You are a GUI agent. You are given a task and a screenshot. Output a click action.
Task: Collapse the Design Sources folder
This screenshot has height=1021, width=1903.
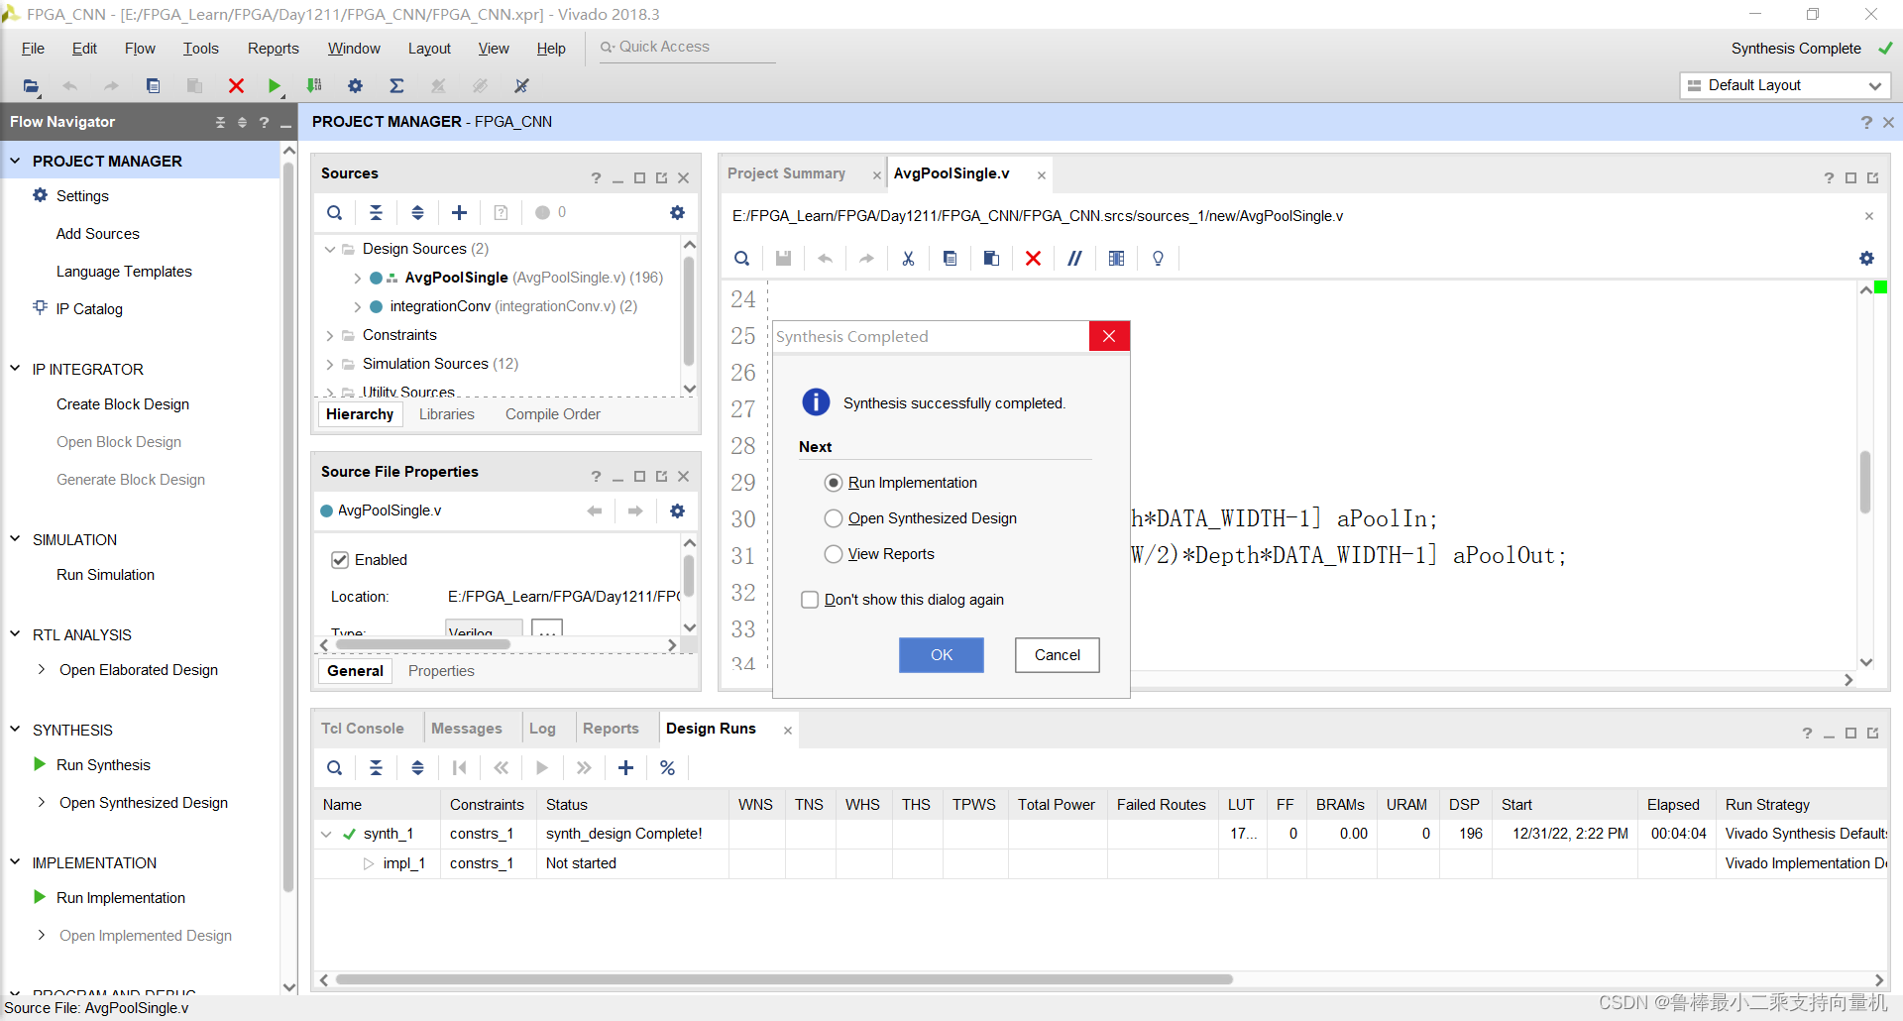pos(330,250)
